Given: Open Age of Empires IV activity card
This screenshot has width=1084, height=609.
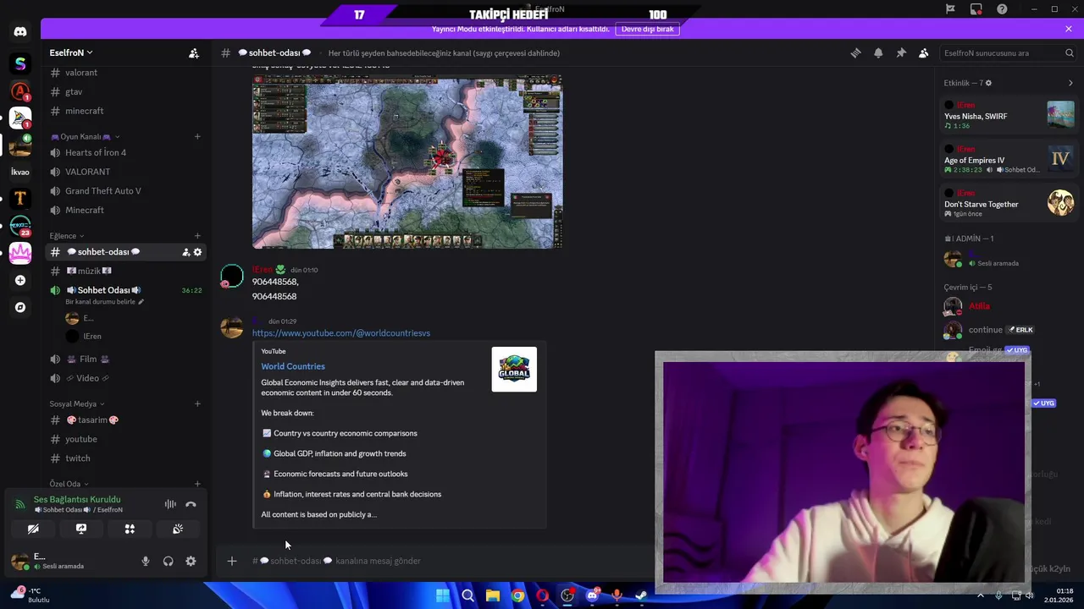Looking at the screenshot, I should tap(1009, 158).
